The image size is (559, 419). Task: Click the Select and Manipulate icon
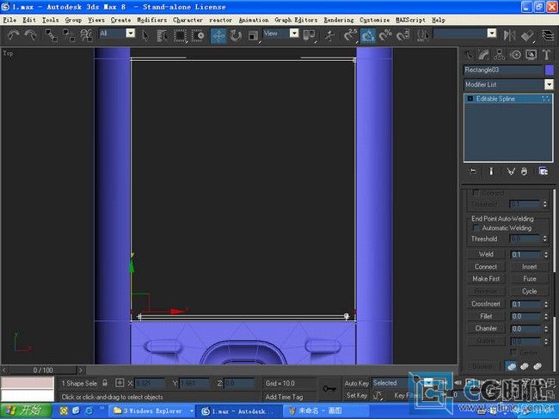329,35
